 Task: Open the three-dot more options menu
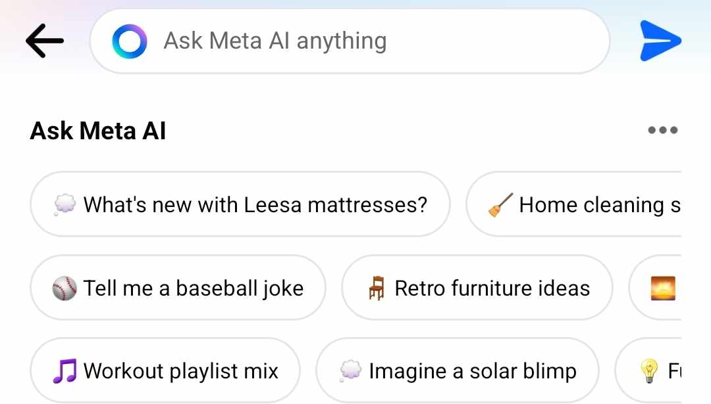point(662,130)
